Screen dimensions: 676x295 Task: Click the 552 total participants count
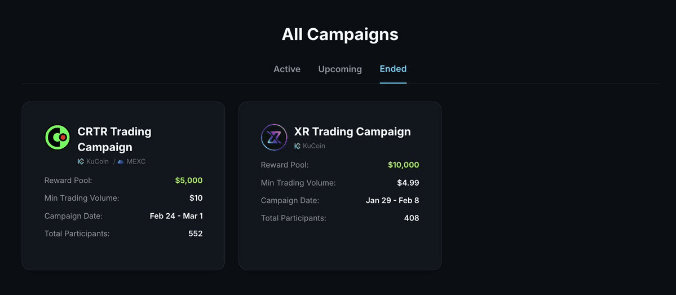195,234
